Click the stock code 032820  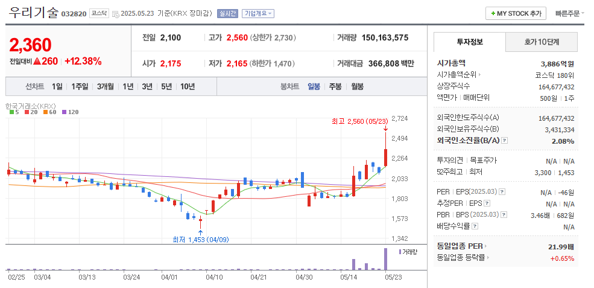74,14
